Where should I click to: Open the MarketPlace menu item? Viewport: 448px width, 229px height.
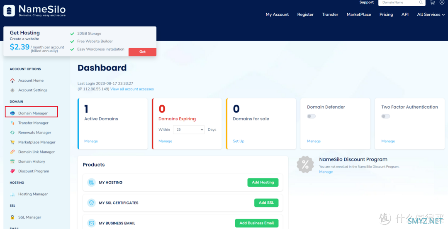(358, 15)
